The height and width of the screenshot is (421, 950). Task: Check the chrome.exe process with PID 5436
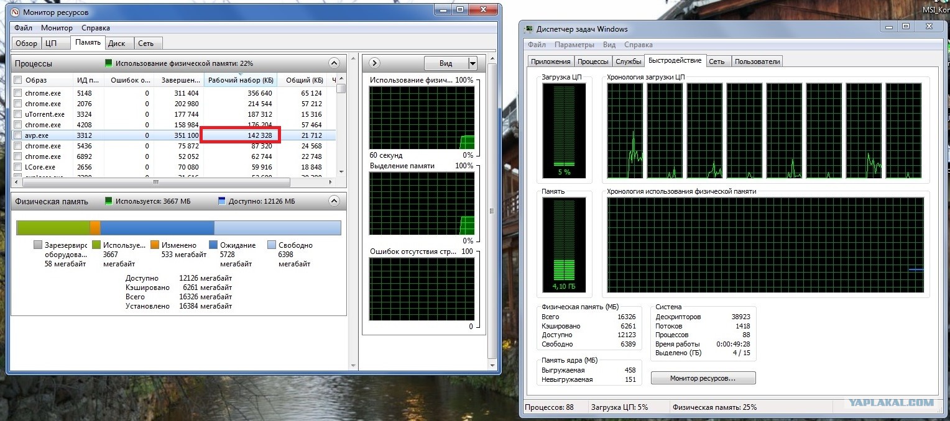[18, 146]
